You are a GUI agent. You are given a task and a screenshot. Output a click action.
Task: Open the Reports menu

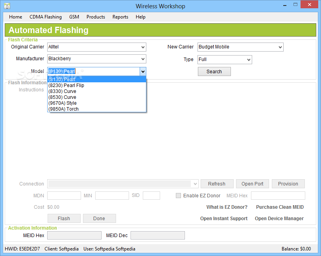coord(120,17)
